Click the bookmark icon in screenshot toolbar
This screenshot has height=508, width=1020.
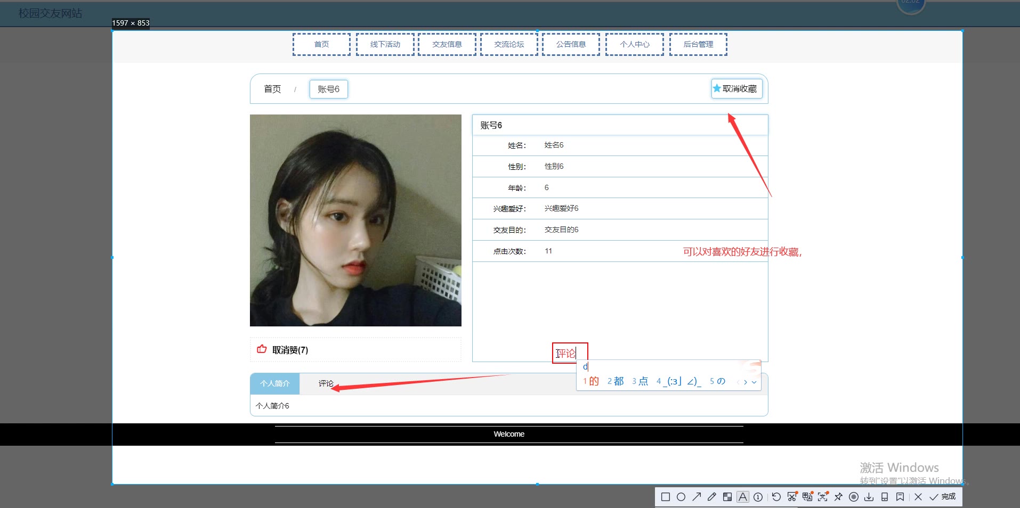[x=900, y=497]
